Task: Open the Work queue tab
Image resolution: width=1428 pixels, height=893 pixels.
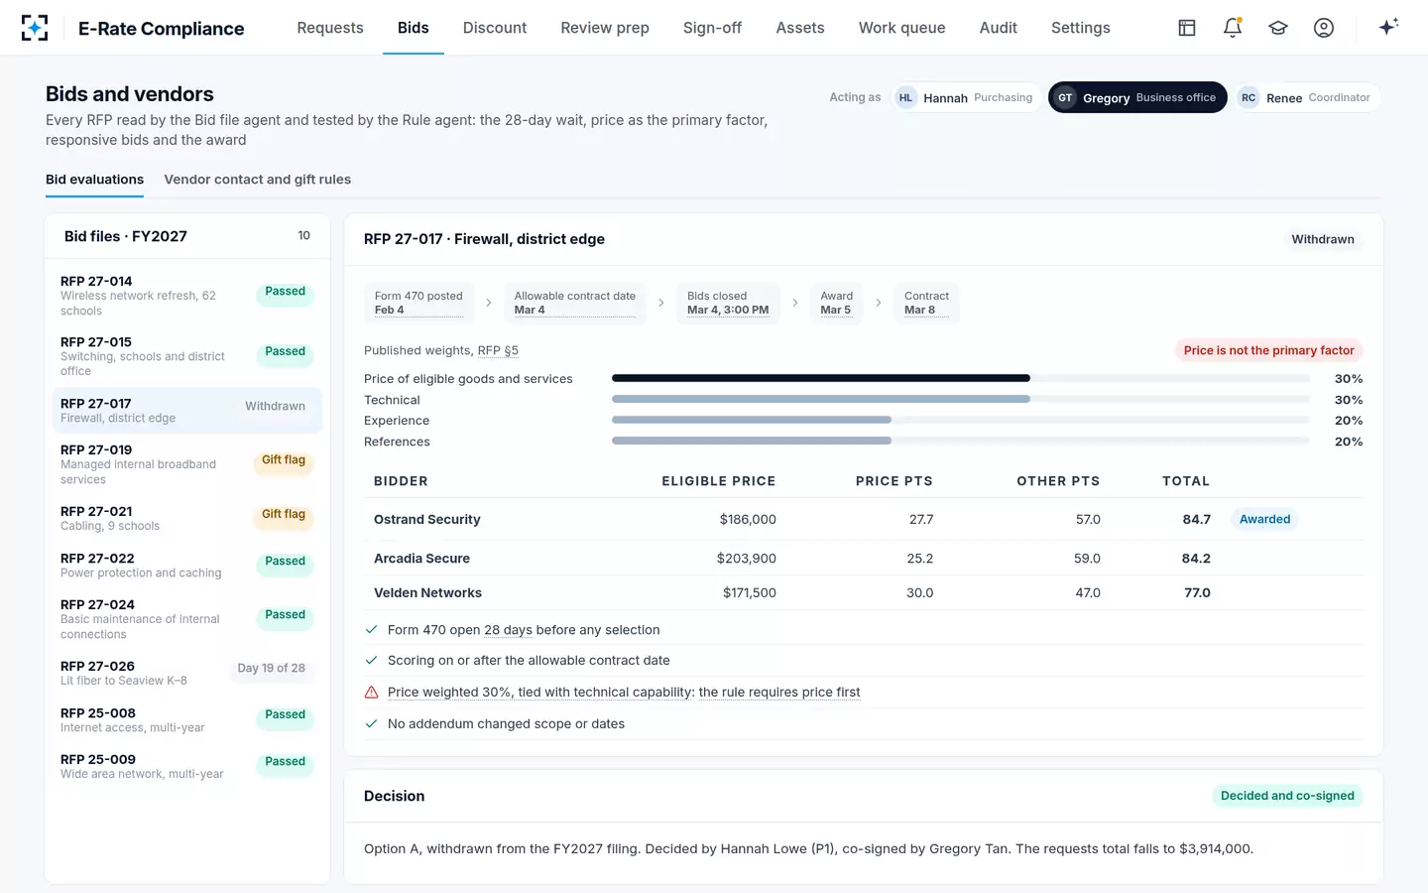Action: (902, 28)
